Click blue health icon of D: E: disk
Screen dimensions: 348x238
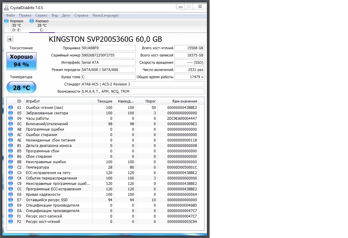tap(6, 21)
